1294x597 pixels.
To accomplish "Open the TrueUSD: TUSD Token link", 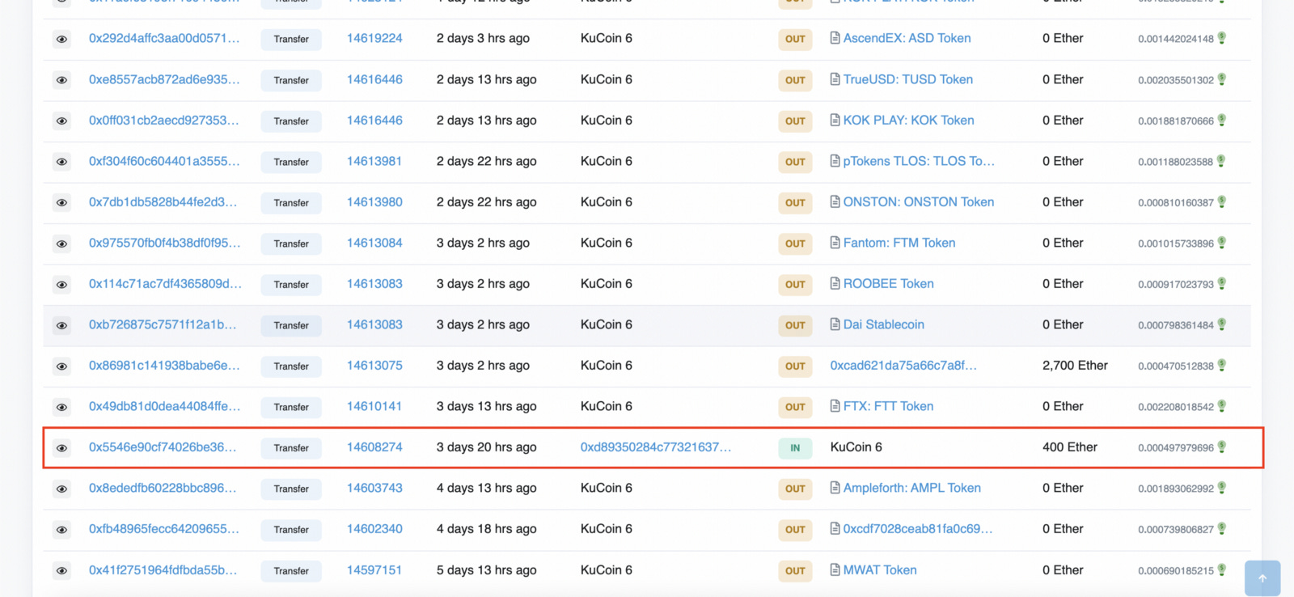I will pos(907,79).
